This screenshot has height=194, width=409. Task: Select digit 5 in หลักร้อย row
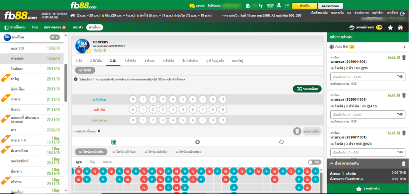coord(183,99)
